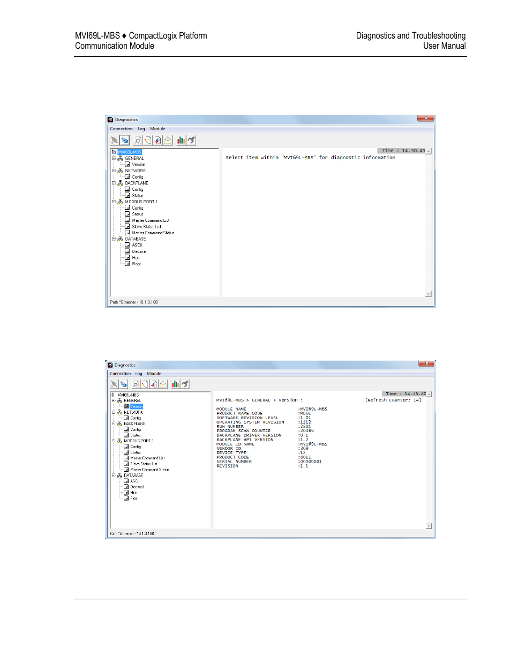The image size is (511, 662).
Task: Collapse MODBUS PORT 1 node in 14.30.45 window
Action: click(x=114, y=202)
